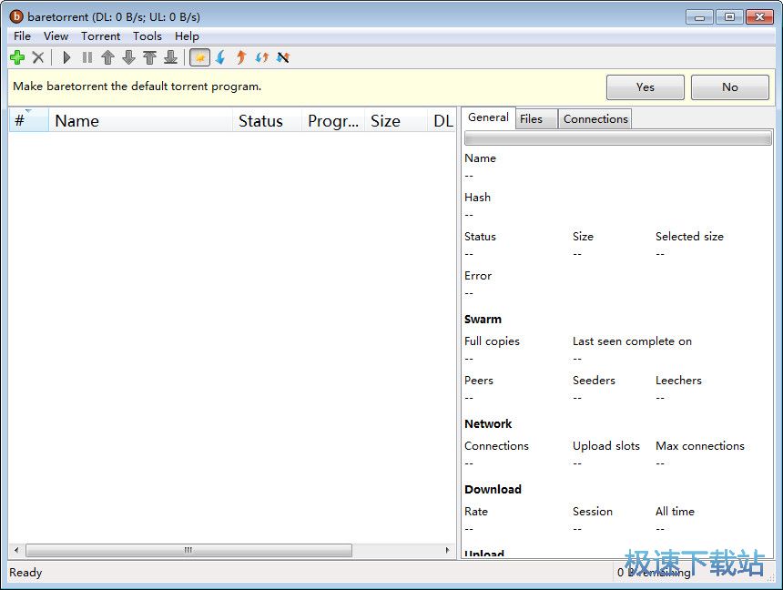Toggle the crossed-arrows transfer limit button

pos(282,57)
